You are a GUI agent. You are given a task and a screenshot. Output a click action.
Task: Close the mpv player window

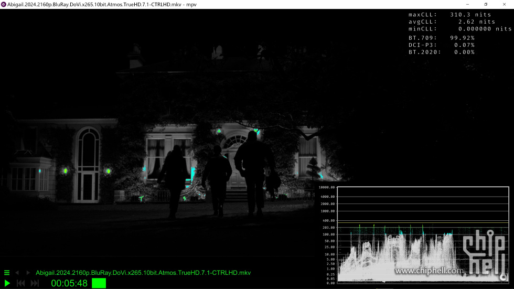(x=505, y=4)
